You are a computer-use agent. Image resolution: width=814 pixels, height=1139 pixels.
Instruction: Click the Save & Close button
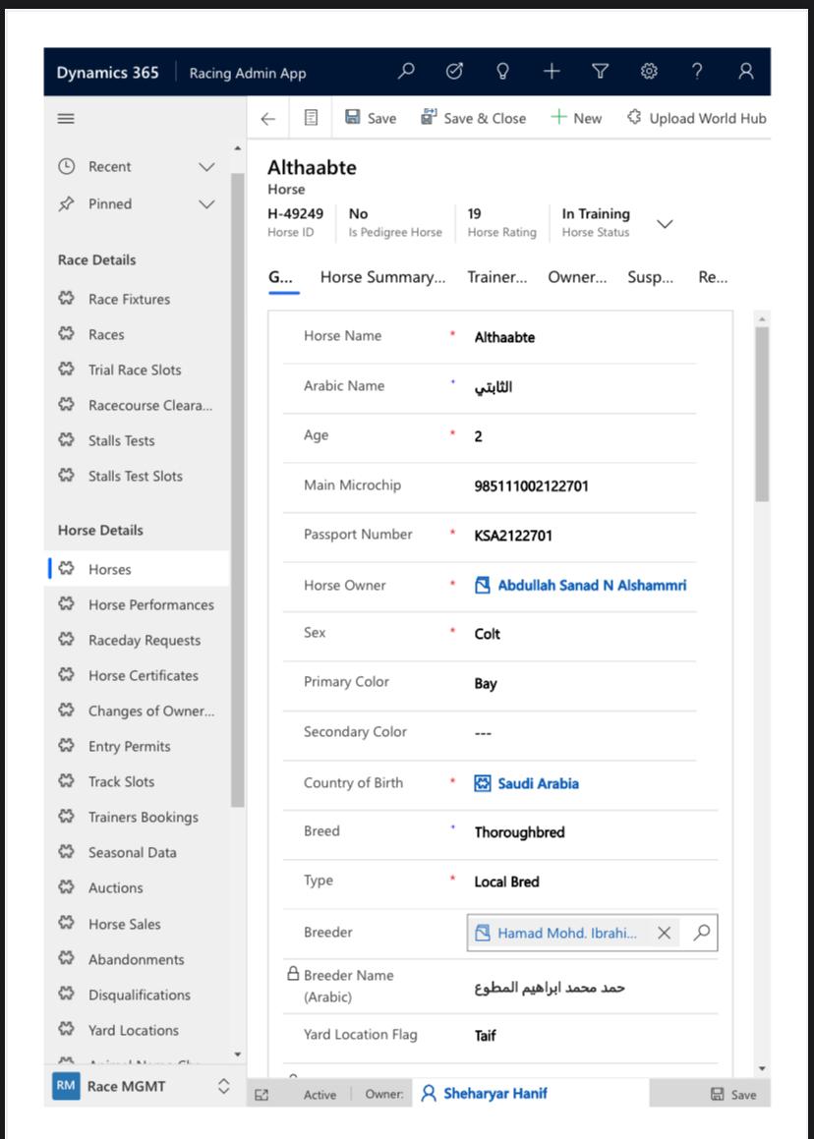click(474, 118)
